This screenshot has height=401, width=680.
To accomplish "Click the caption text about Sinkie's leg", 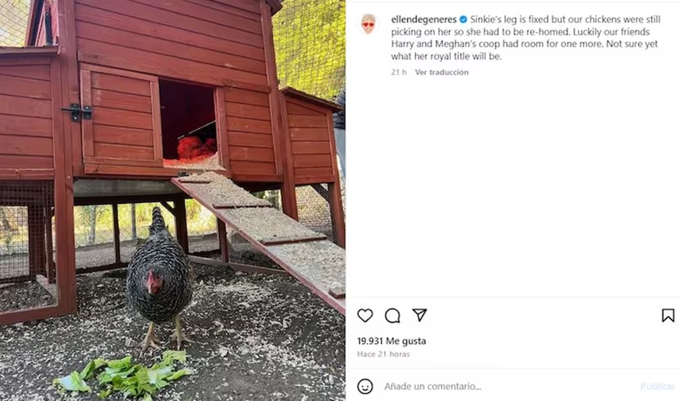I will click(x=525, y=38).
